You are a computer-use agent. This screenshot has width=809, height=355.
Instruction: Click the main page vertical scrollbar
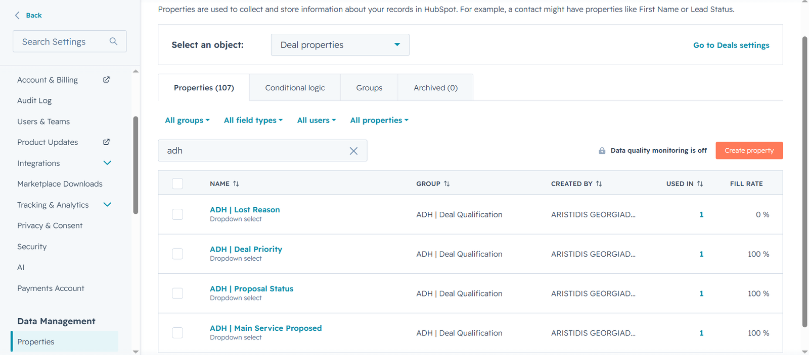(805, 182)
